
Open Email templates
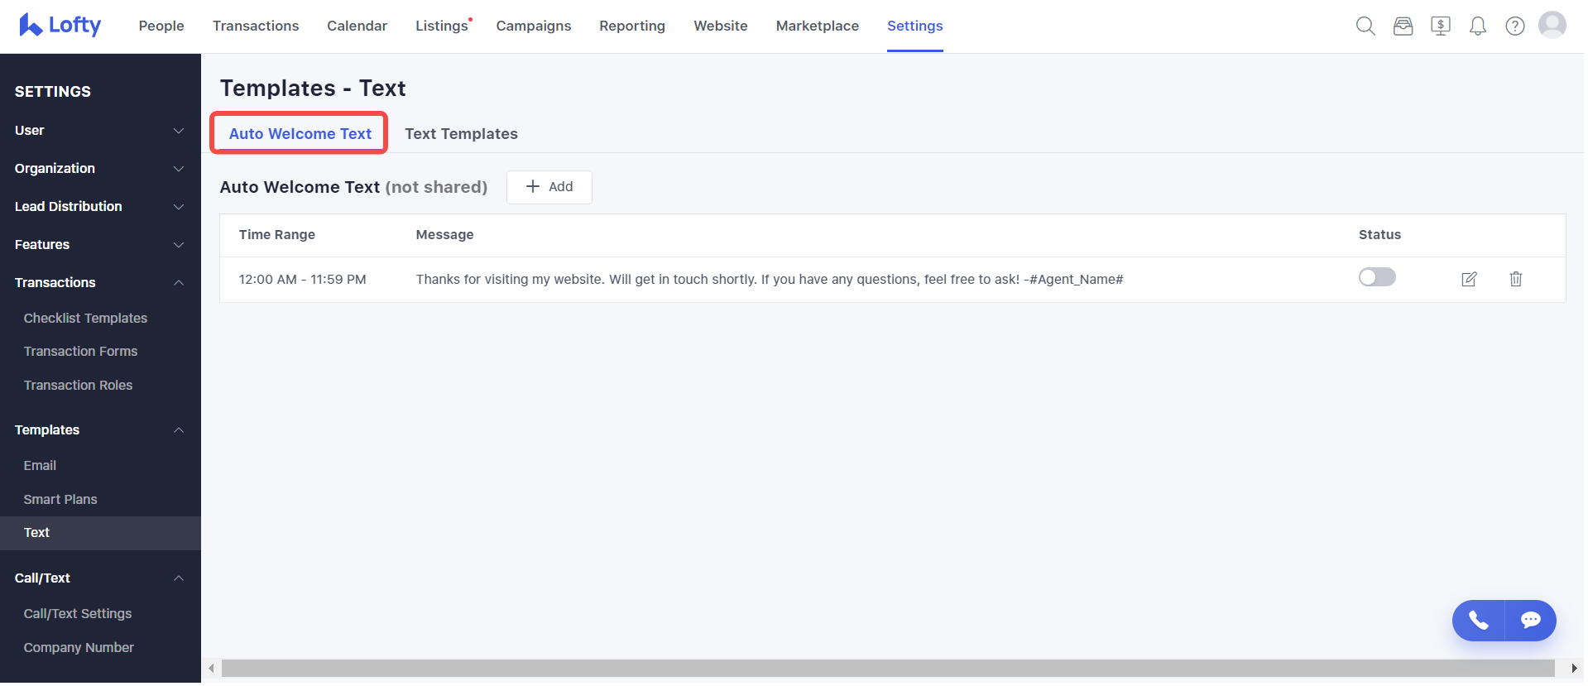(40, 466)
